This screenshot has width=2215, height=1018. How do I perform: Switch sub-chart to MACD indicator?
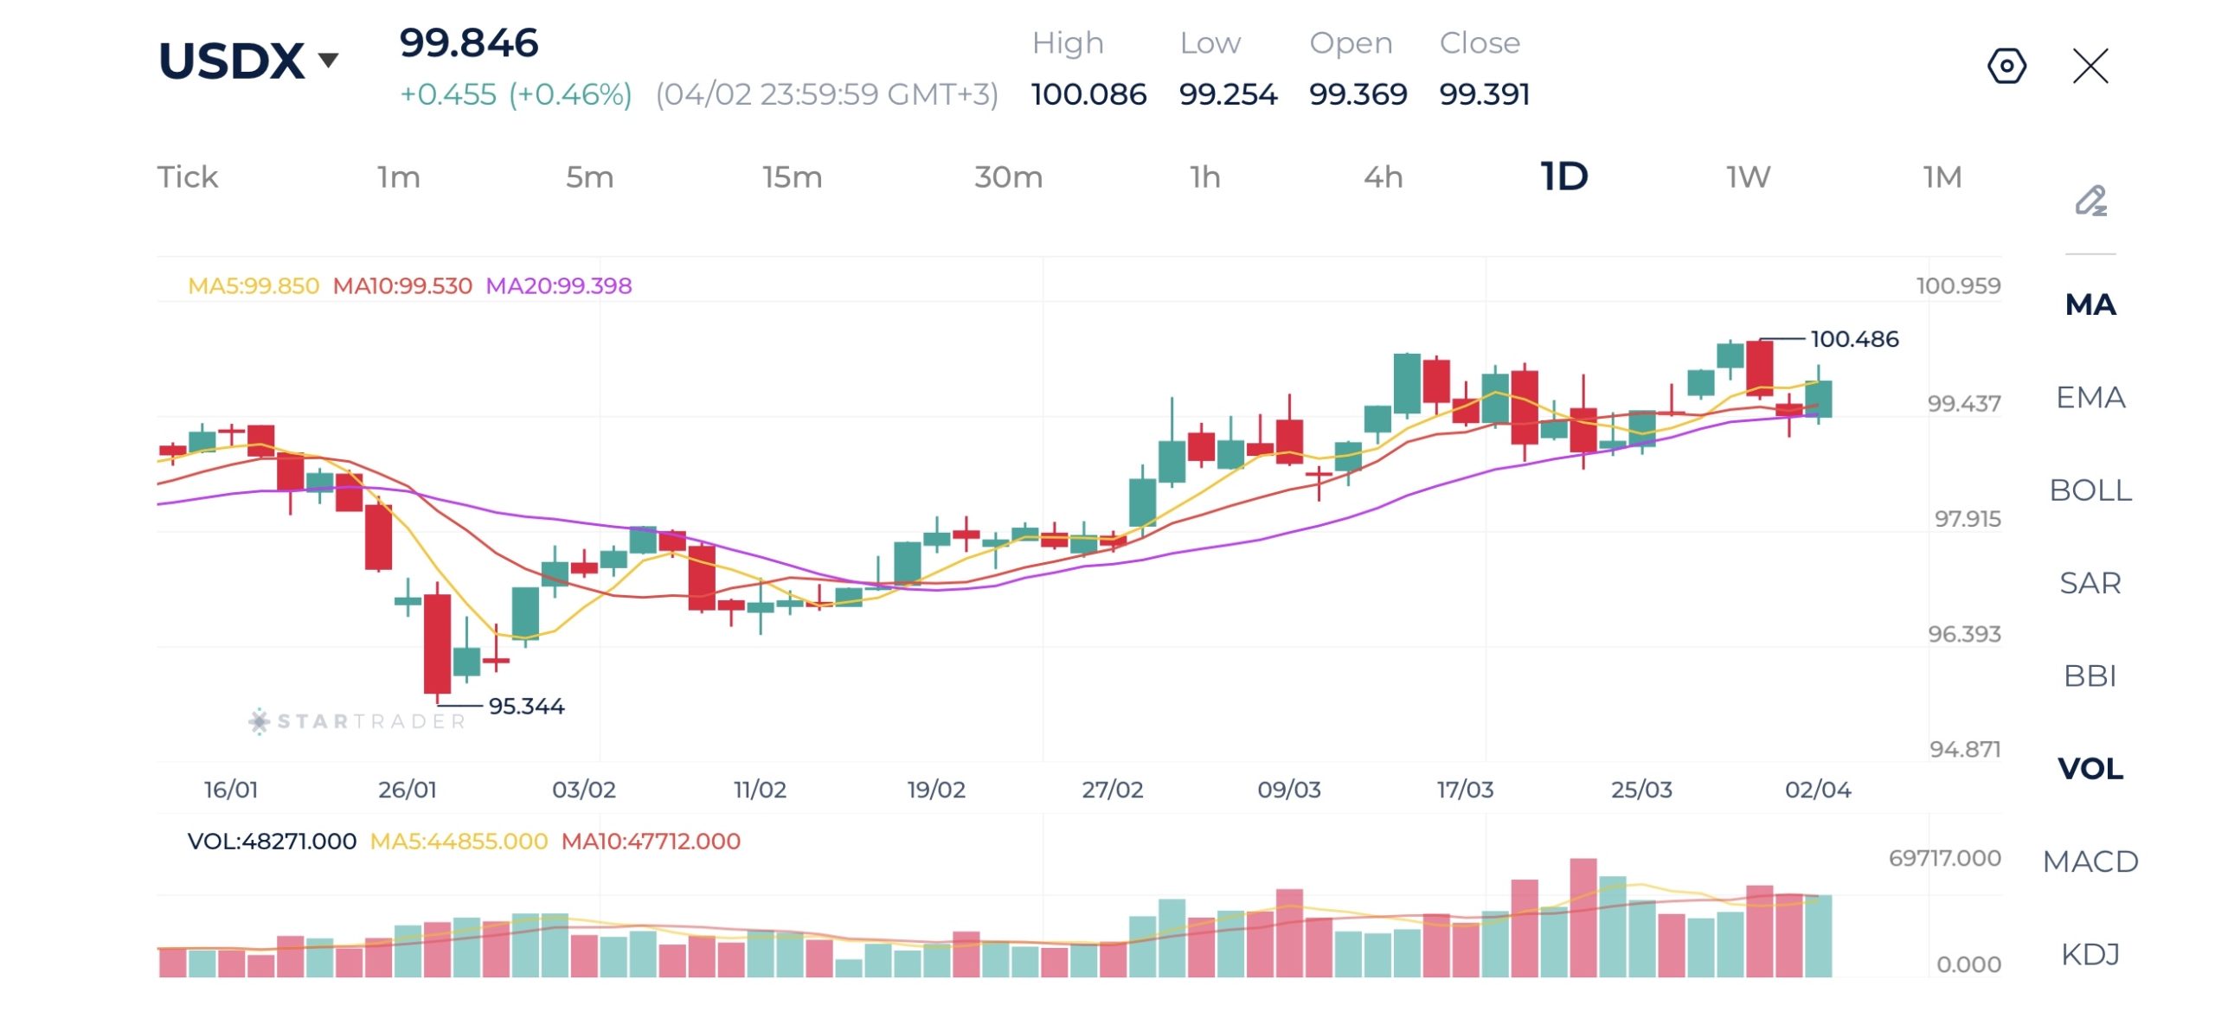click(2090, 861)
